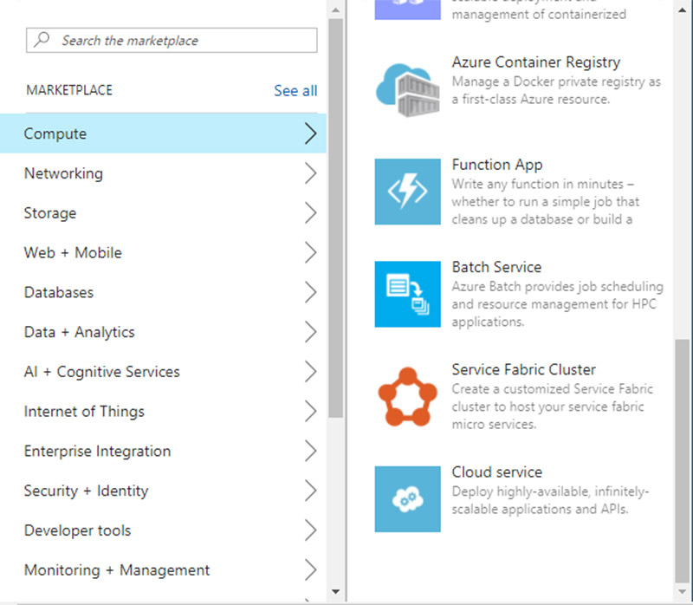Image resolution: width=693 pixels, height=605 pixels.
Task: Open the Storage marketplace category
Action: tap(50, 213)
